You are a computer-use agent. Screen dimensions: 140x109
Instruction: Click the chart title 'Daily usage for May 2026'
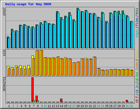point(28,4)
